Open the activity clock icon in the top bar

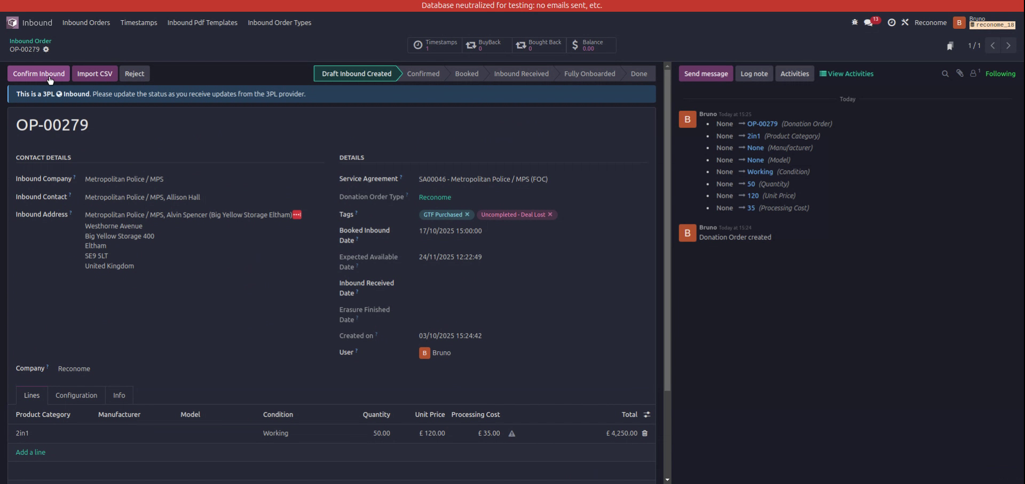[x=892, y=22]
